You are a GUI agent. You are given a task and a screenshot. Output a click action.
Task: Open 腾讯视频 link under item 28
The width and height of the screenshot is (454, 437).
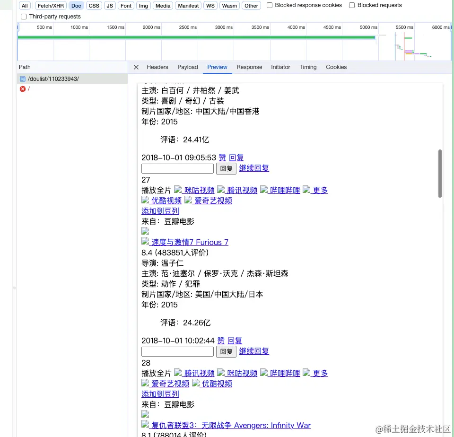tap(194, 373)
